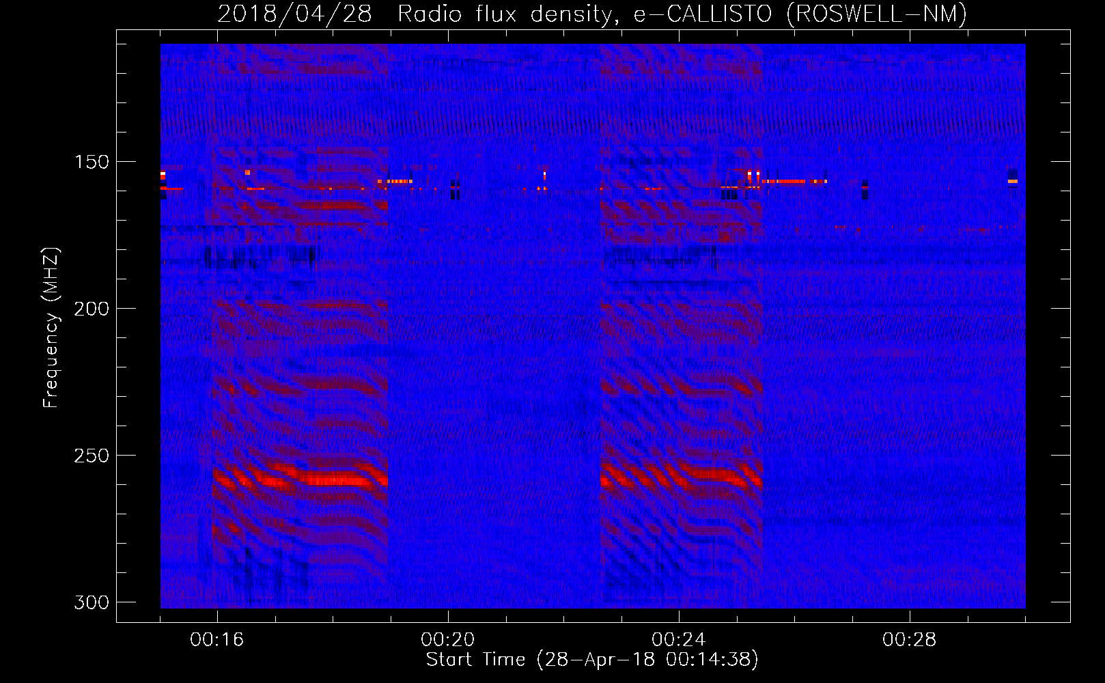
Task: Click the 00:24 time tick label
Action: pos(679,639)
